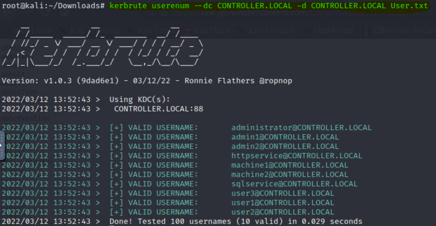Click the Version: v1.0.3 (9dad6e1) text
This screenshot has width=436, height=226.
(x=60, y=81)
